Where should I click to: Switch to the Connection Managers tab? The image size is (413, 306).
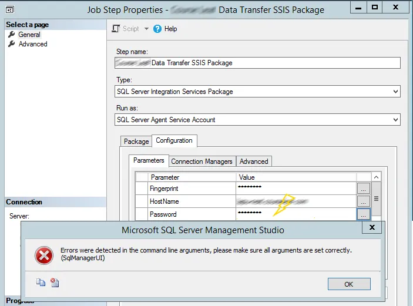(x=202, y=162)
